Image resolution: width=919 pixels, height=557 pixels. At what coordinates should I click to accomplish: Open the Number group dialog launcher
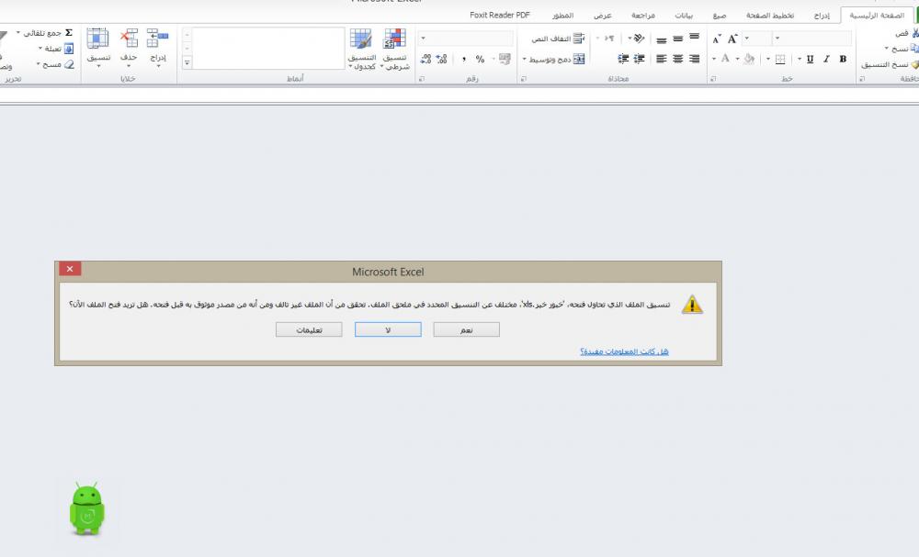coord(422,79)
